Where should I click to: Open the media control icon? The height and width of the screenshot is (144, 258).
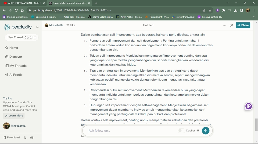[x=230, y=10]
